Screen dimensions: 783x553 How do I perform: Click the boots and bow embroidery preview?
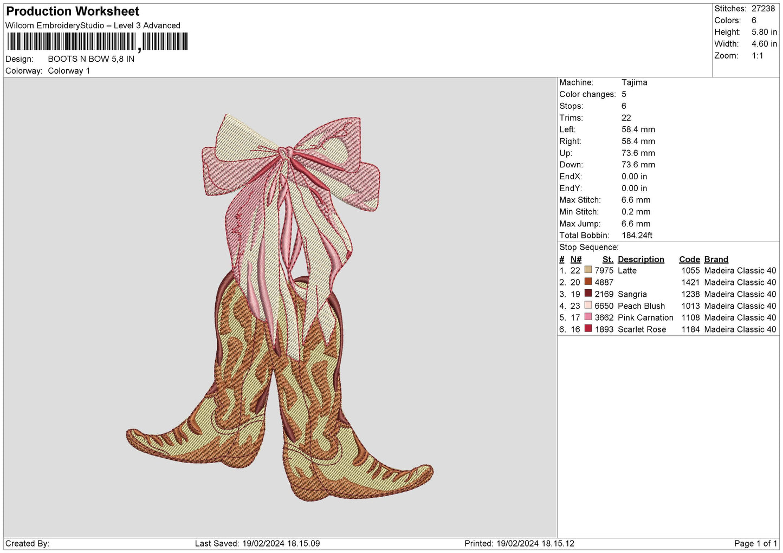(x=280, y=308)
